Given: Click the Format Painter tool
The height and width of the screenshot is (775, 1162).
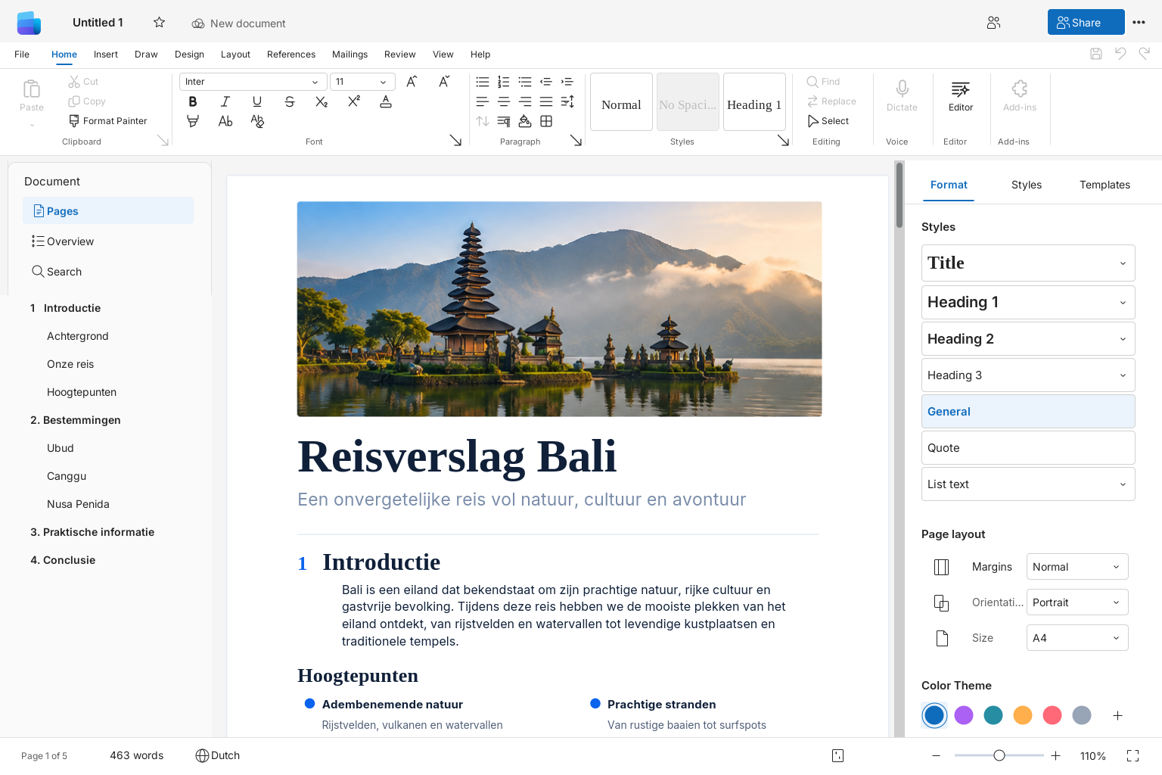Looking at the screenshot, I should (107, 121).
